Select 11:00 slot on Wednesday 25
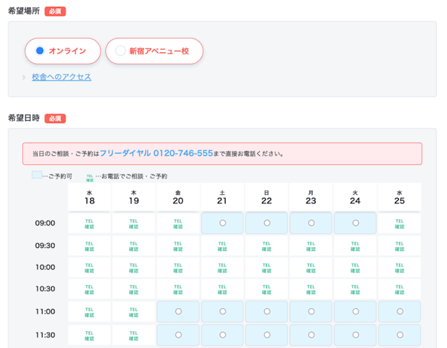447x348 pixels. [x=400, y=312]
